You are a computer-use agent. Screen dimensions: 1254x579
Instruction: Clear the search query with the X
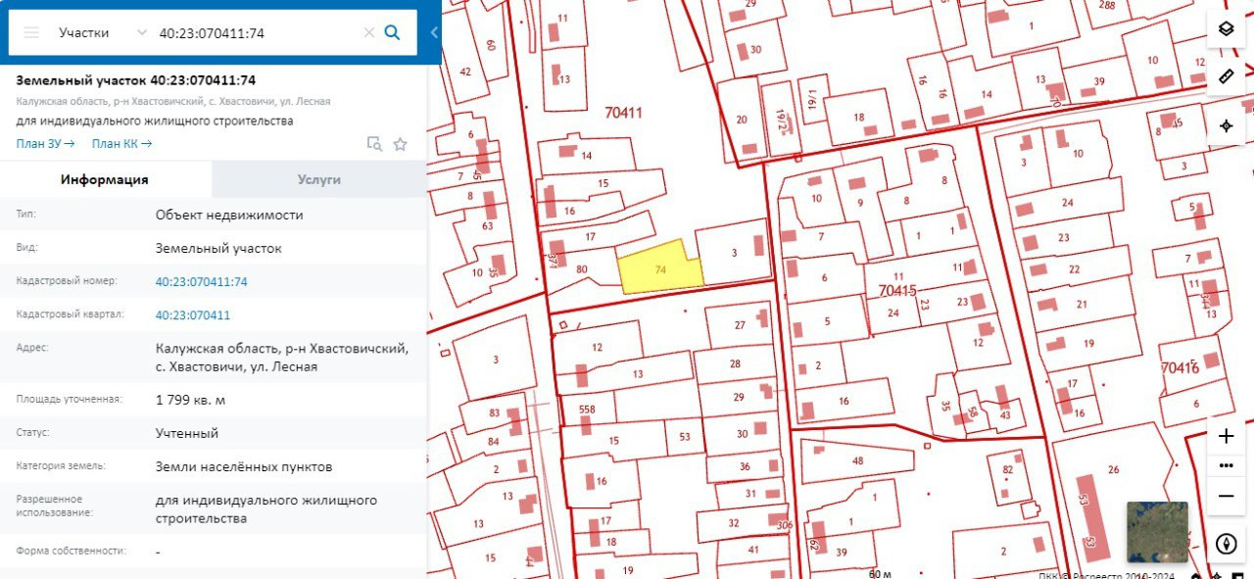point(369,32)
